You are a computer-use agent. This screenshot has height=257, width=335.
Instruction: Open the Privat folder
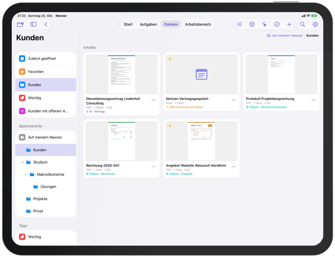point(46,211)
